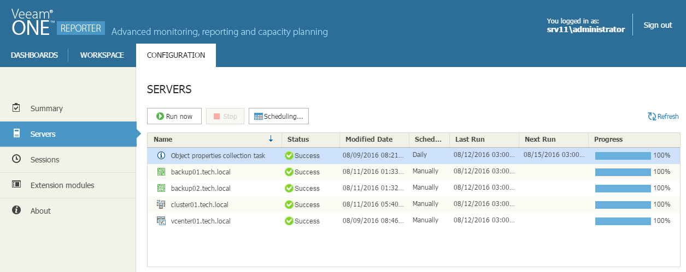Select the cluster01.tech.local row name
The image size is (686, 272).
[x=200, y=204]
